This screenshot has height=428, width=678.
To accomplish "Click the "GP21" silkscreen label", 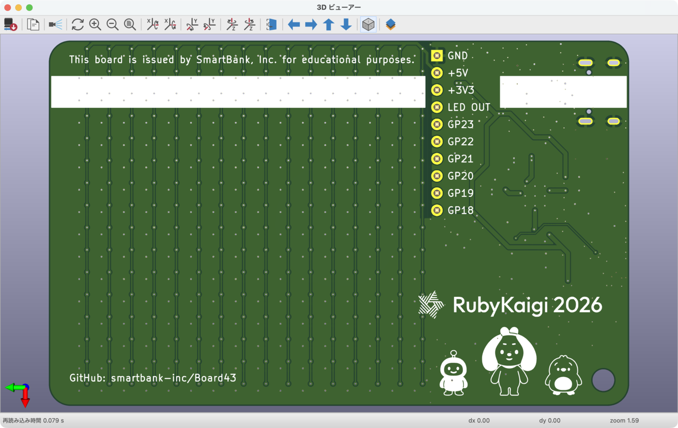I will coord(461,159).
